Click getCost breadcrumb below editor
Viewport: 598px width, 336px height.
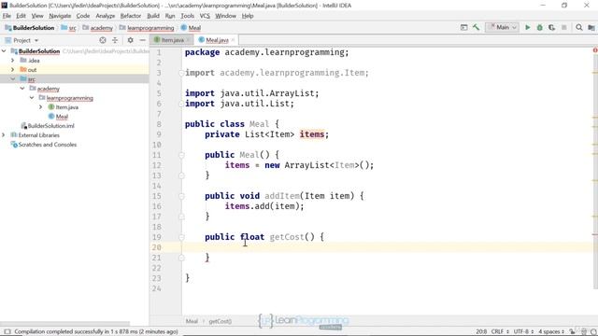(221, 321)
